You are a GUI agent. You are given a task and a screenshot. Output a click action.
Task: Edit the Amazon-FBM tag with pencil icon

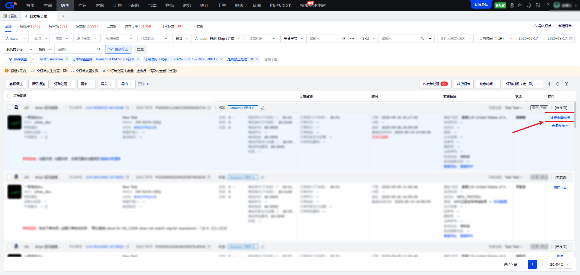263,108
